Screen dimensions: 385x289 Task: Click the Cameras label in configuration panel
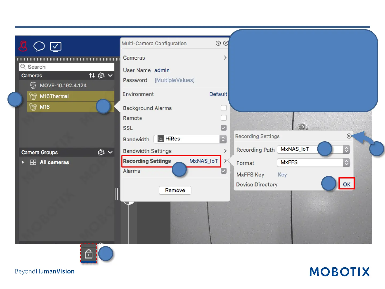134,58
